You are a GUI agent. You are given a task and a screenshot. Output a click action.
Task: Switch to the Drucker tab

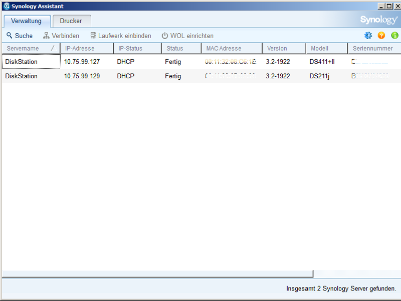pyautogui.click(x=71, y=21)
